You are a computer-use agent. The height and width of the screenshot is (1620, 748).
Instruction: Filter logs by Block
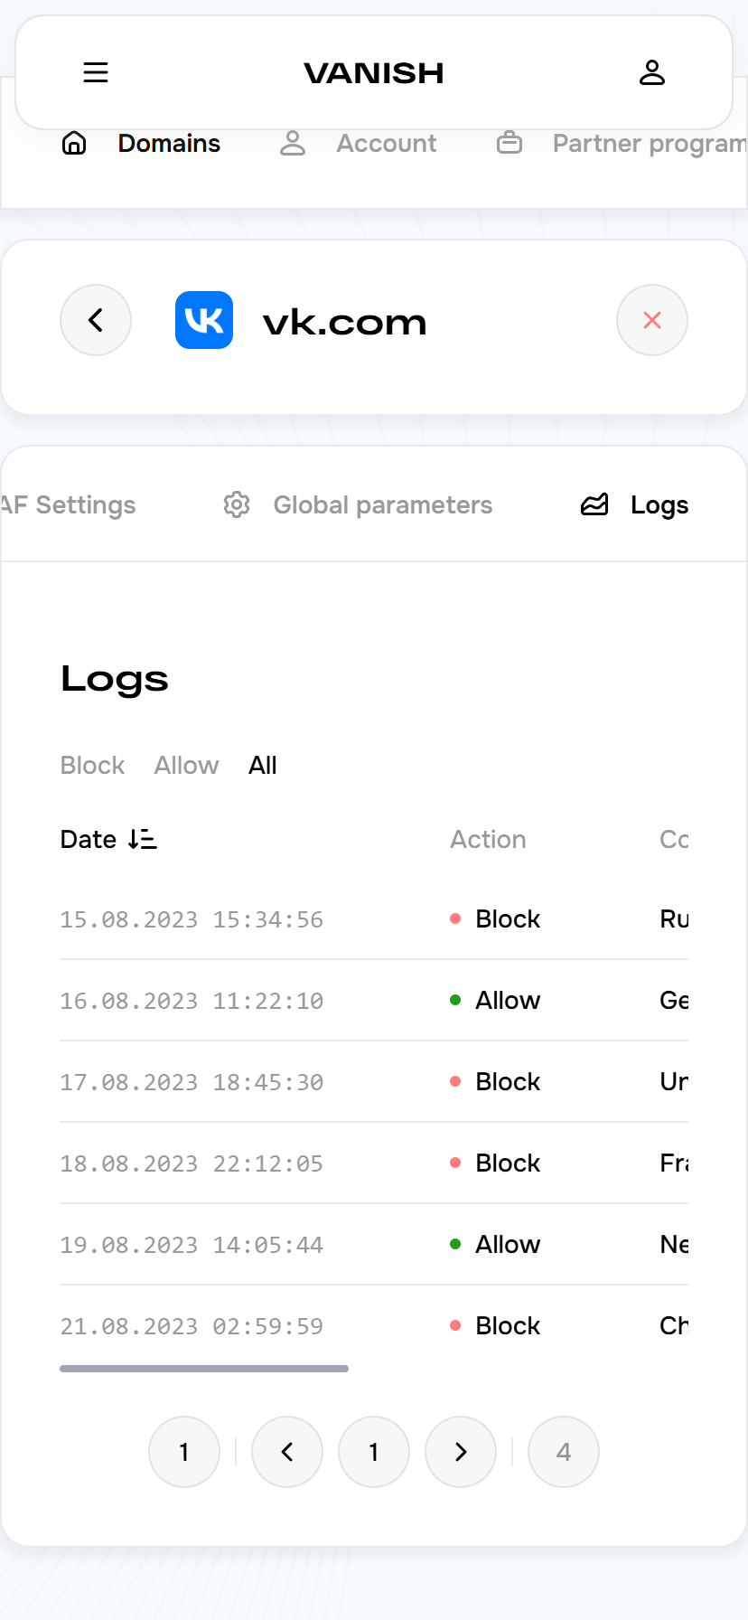[x=92, y=766]
